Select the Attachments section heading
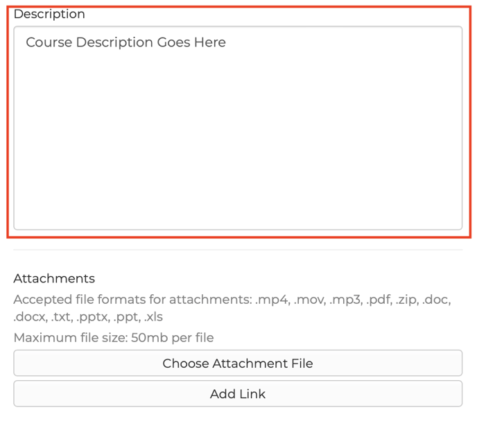 54,278
